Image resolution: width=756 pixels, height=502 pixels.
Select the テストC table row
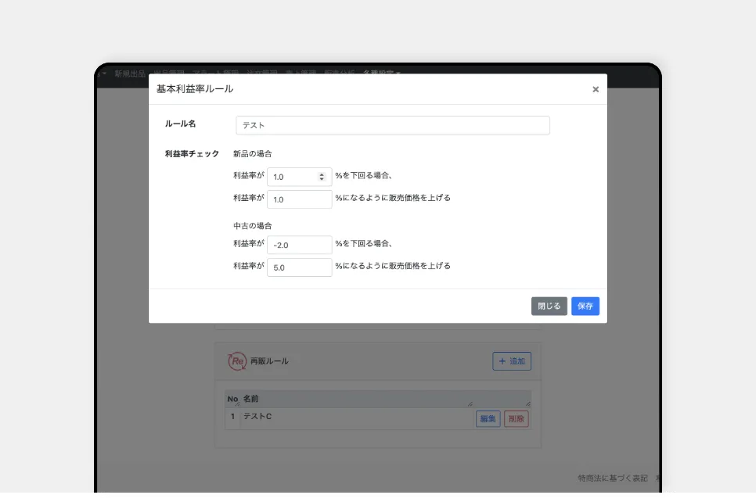click(x=352, y=418)
